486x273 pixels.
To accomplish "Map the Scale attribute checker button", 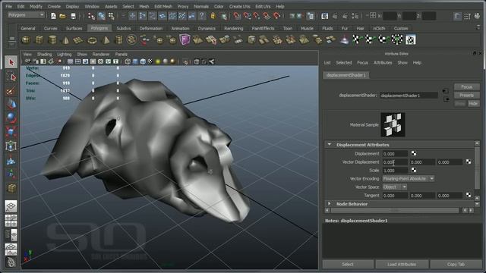I will (x=413, y=170).
